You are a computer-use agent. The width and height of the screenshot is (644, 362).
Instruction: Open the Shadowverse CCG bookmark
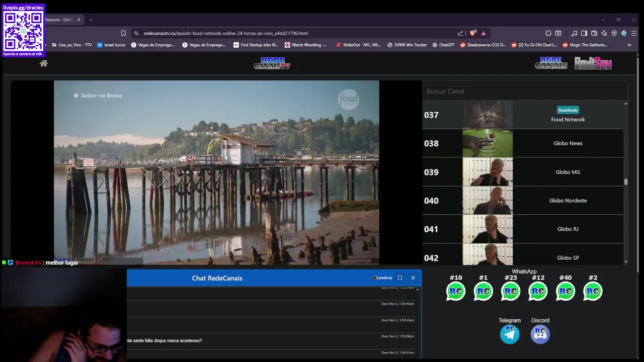point(483,45)
